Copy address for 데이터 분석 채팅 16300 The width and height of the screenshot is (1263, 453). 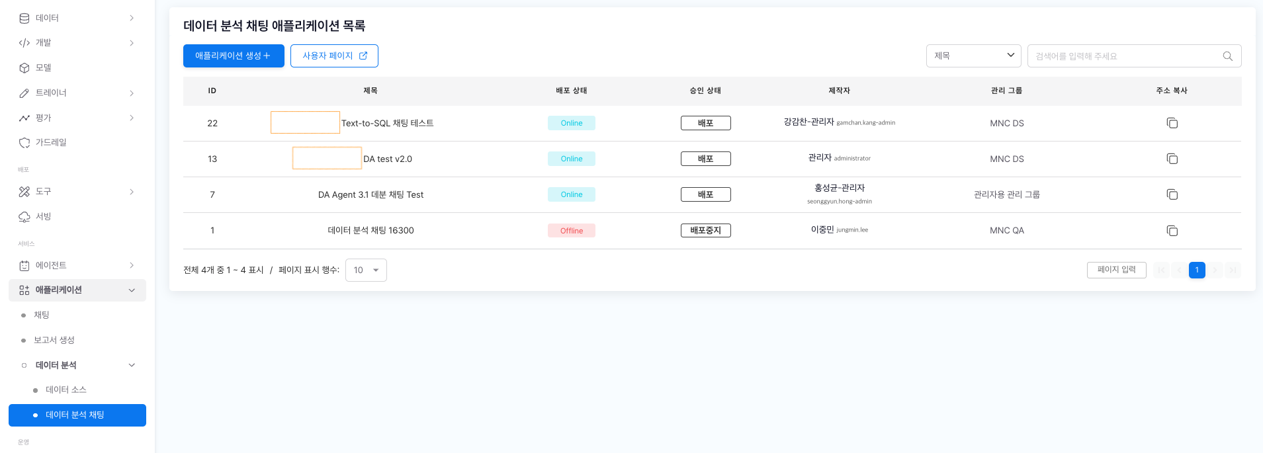(x=1172, y=231)
